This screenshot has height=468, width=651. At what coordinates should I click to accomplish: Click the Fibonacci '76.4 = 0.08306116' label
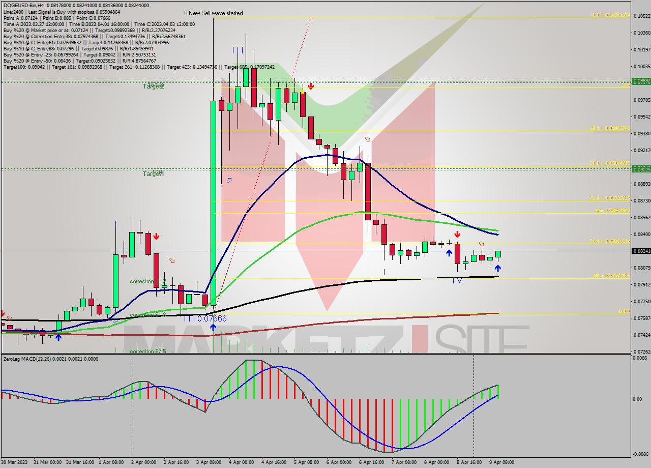[609, 241]
